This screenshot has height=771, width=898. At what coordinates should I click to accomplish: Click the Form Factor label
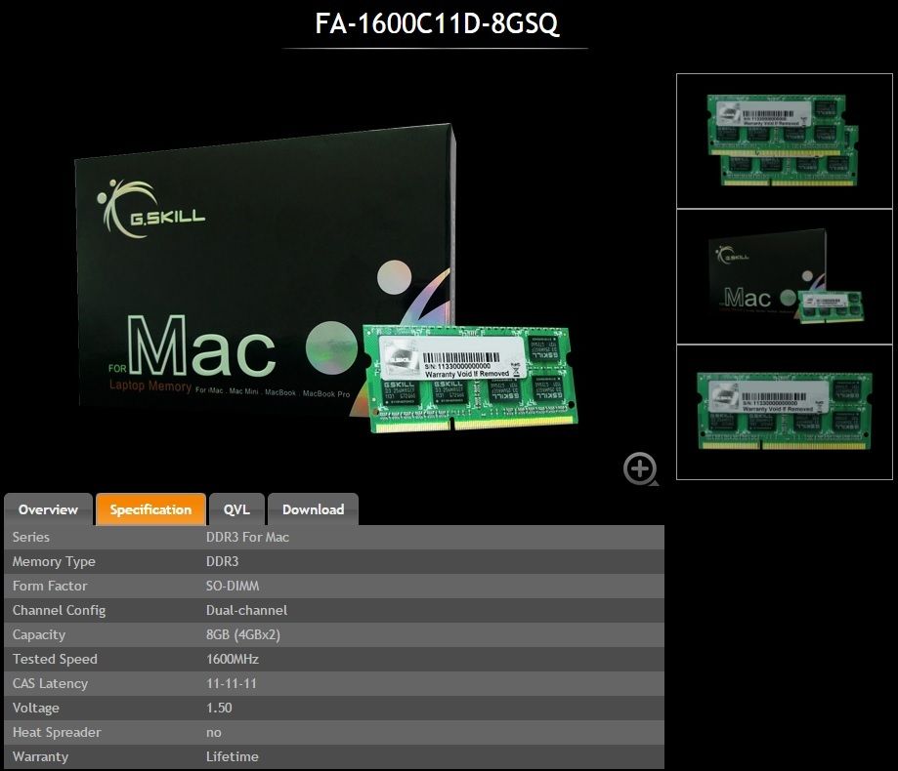click(x=50, y=587)
